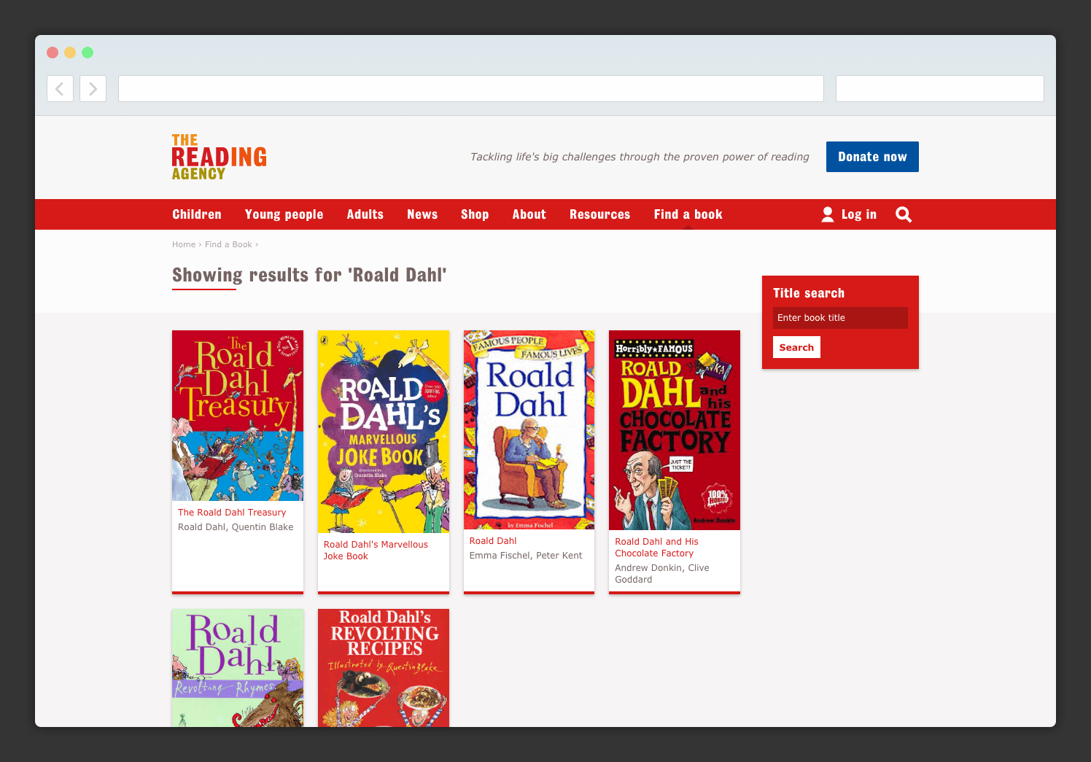This screenshot has width=1091, height=762.
Task: Go forward with browser forward arrow
Action: 93,89
